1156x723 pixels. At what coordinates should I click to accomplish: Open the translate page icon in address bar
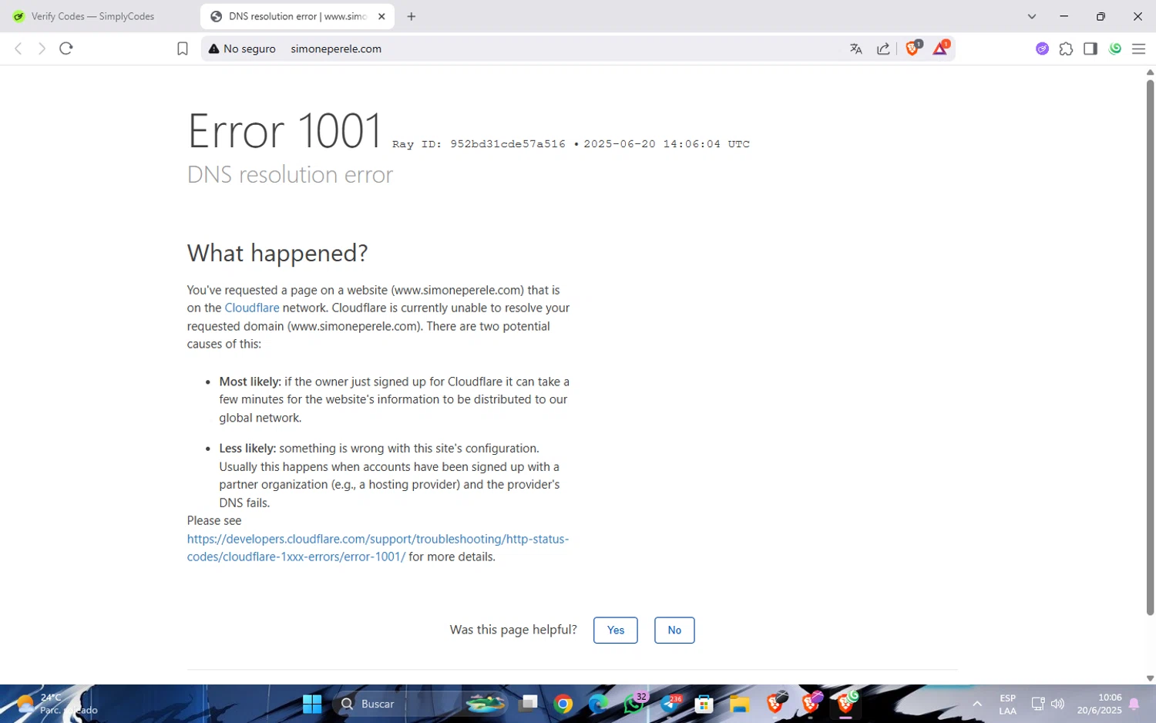point(855,49)
